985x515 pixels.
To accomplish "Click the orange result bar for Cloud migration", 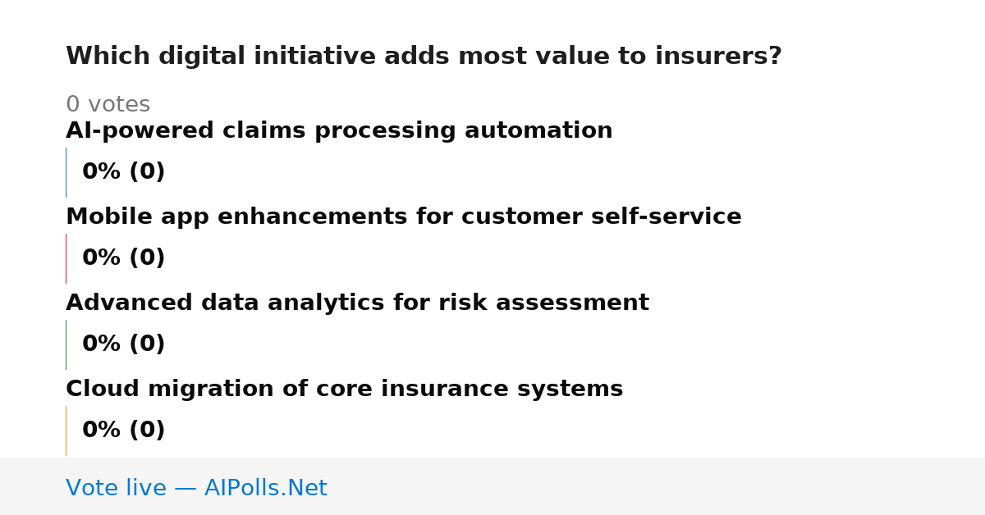I will tap(66, 431).
